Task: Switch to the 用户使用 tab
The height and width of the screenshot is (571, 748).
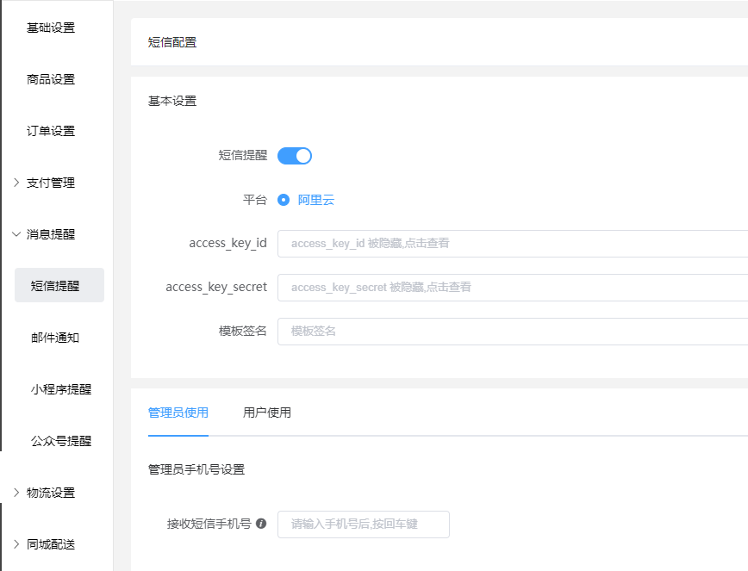Action: 266,413
